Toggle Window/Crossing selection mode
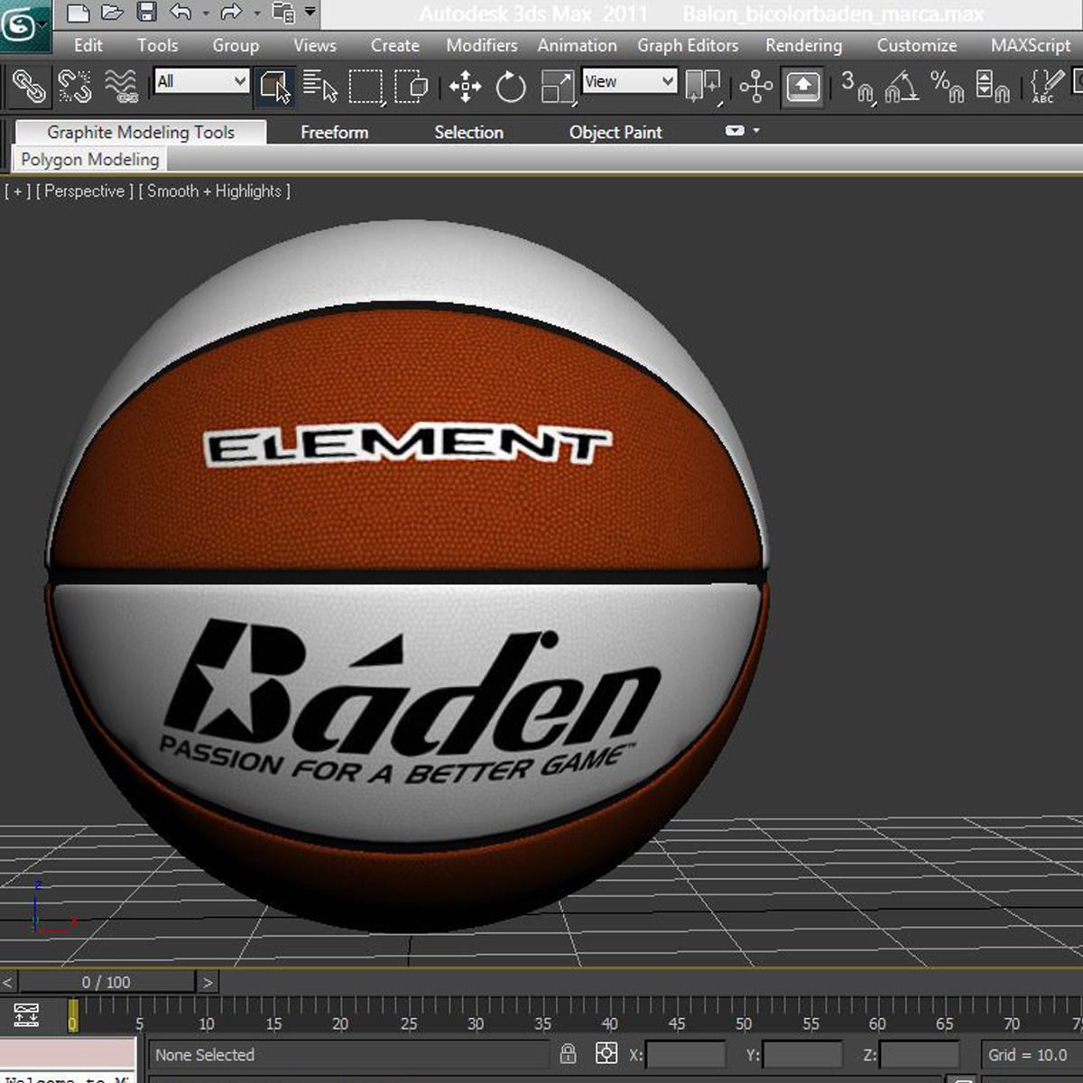Screen dimensions: 1083x1083 point(412,87)
